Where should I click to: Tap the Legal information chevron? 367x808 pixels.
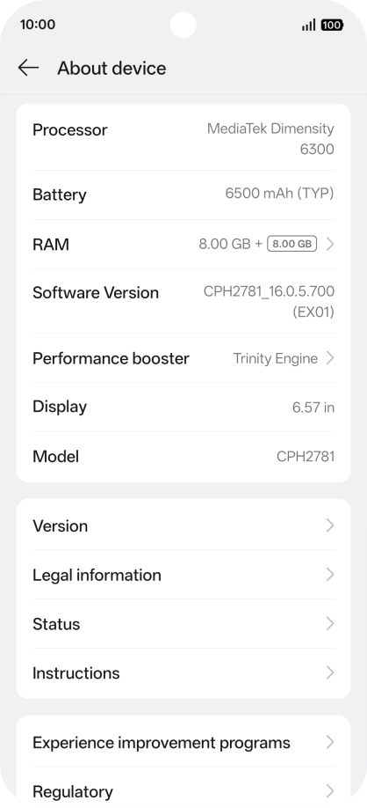(x=330, y=575)
